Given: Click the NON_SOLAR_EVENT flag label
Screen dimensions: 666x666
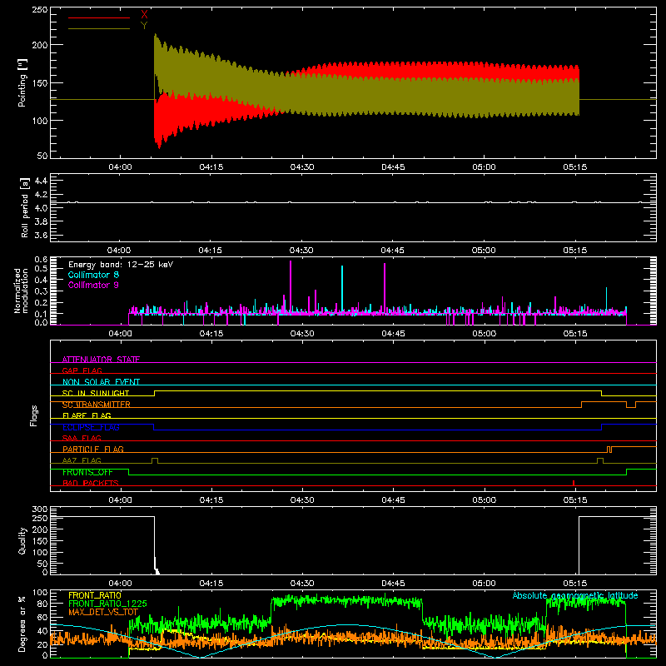Looking at the screenshot, I should (101, 382).
